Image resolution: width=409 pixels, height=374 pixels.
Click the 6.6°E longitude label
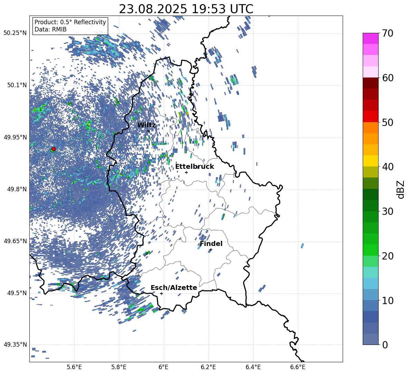[x=298, y=367]
